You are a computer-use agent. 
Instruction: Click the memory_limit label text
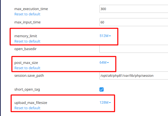[x=26, y=36]
